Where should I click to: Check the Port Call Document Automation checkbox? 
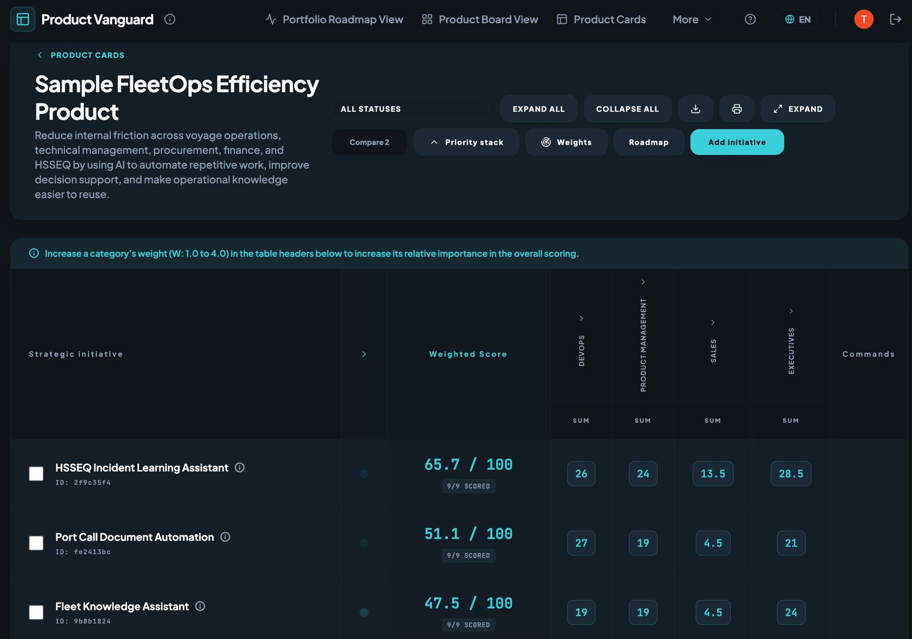[x=36, y=543]
